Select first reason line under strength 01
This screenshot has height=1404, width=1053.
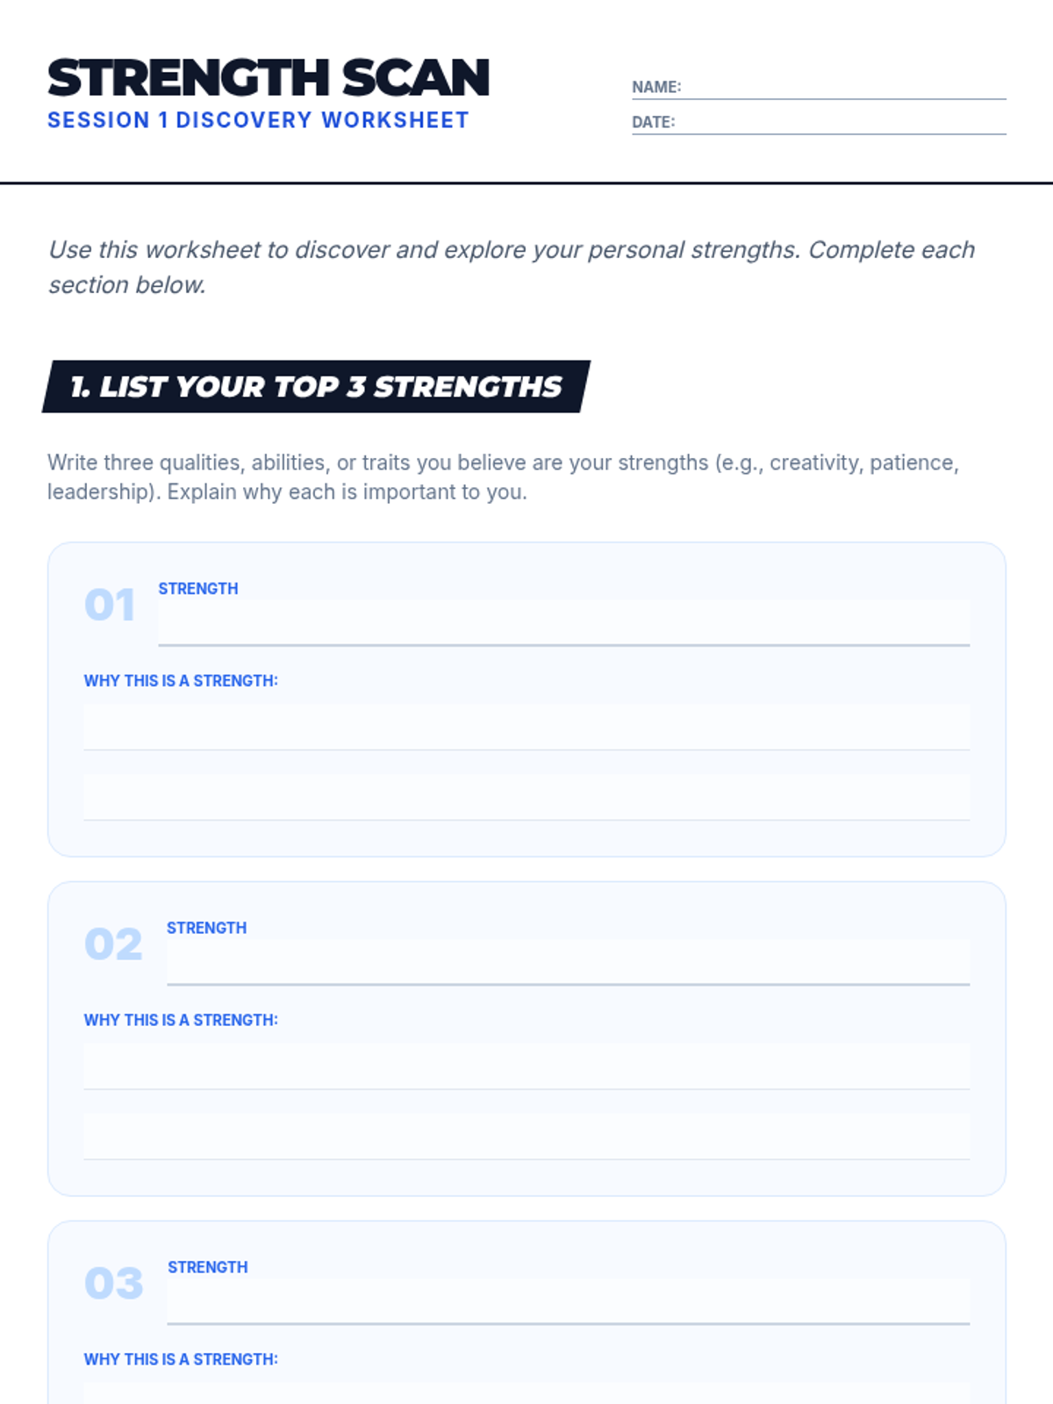526,727
